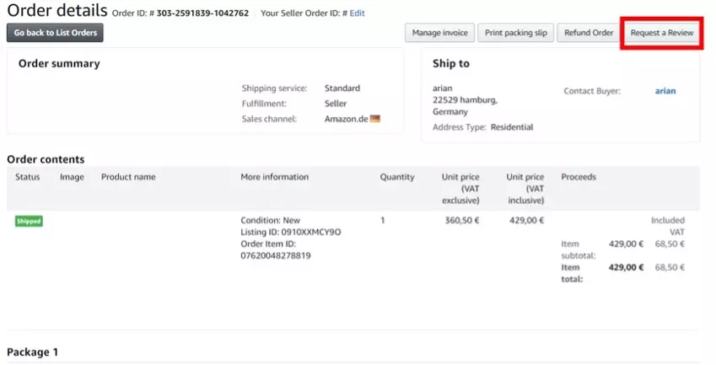
Task: Click the green Shipped status badge
Action: 29,222
